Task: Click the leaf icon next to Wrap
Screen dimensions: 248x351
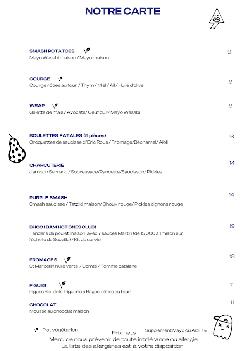Action: 55,105
